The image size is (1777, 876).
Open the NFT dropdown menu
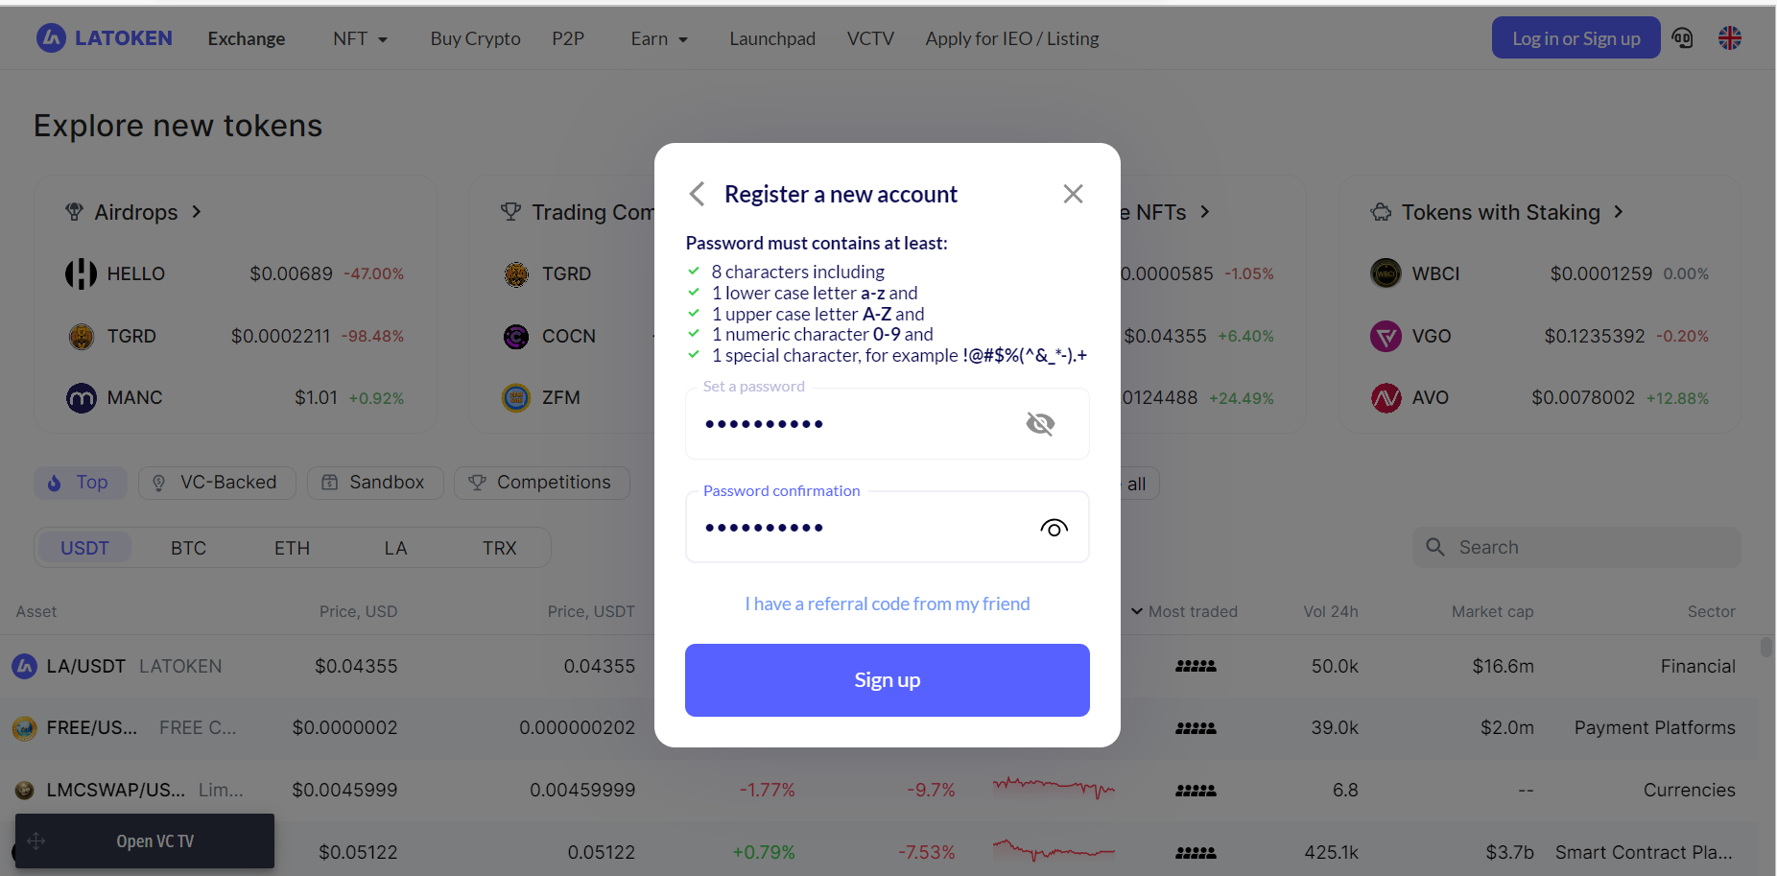[x=360, y=38]
